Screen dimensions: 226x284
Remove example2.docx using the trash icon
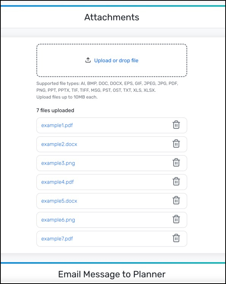[176, 144]
